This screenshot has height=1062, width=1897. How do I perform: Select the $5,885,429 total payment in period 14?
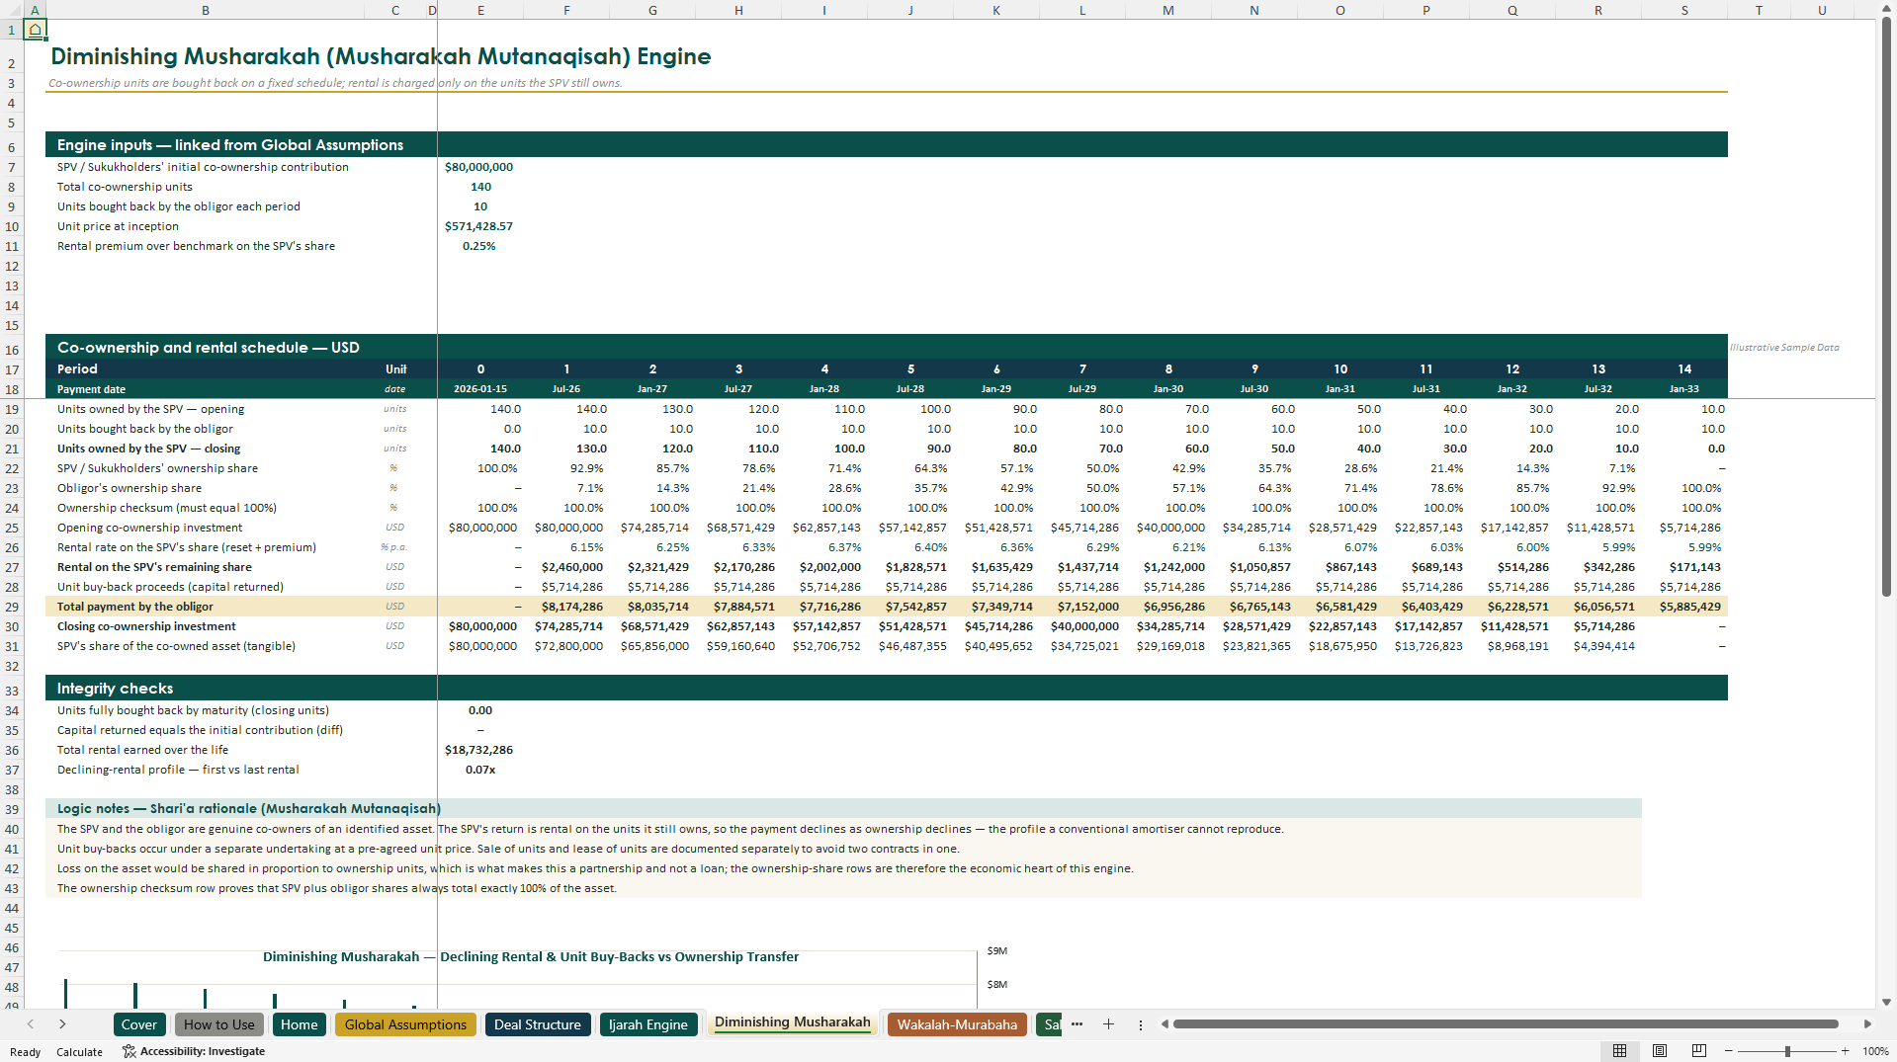click(x=1684, y=607)
